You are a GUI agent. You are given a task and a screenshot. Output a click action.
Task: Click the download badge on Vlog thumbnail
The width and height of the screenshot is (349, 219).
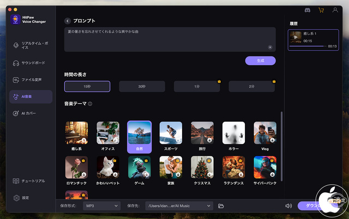[x=272, y=140]
